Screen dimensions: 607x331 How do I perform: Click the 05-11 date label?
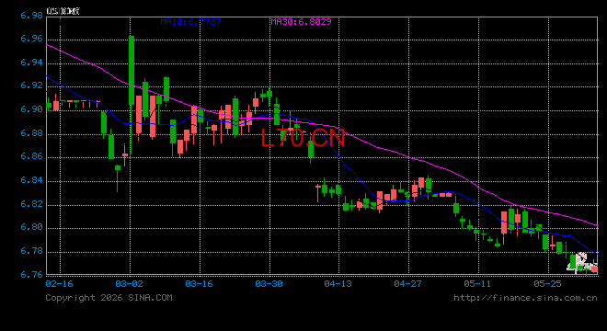click(477, 284)
